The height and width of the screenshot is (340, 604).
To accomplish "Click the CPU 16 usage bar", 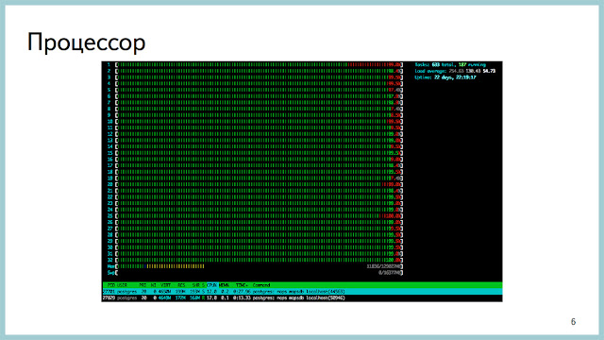I will [259, 160].
